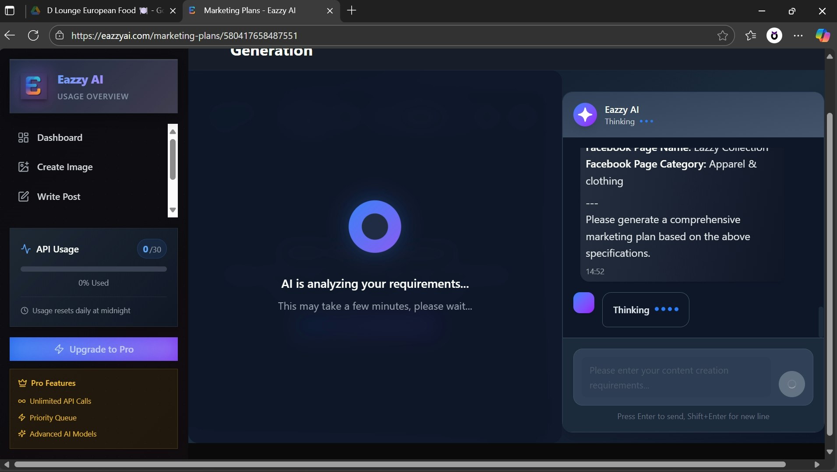Viewport: 837px width, 472px height.
Task: Click the horizontal scrollbar left arrow
Action: click(7, 464)
